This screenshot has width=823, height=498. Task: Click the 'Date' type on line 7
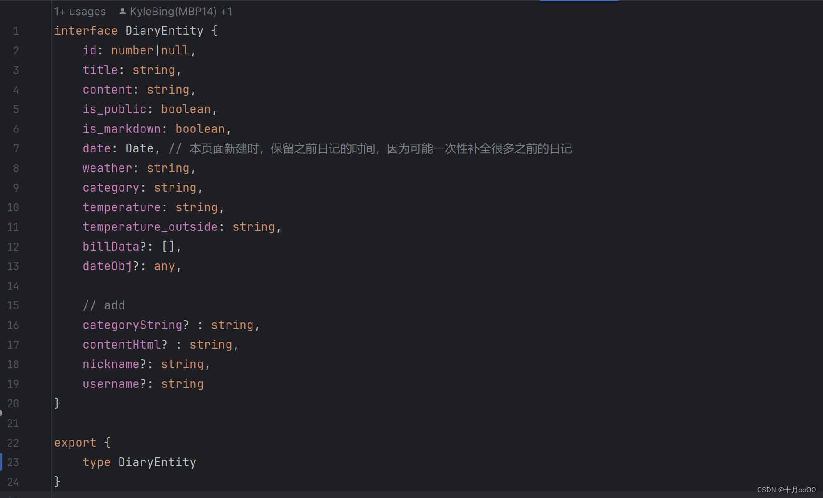pyautogui.click(x=140, y=148)
